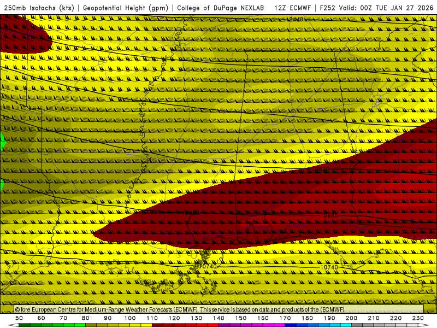The height and width of the screenshot is (328, 437).
Task: Click the 100 kts colorbar label
Action: click(130, 318)
